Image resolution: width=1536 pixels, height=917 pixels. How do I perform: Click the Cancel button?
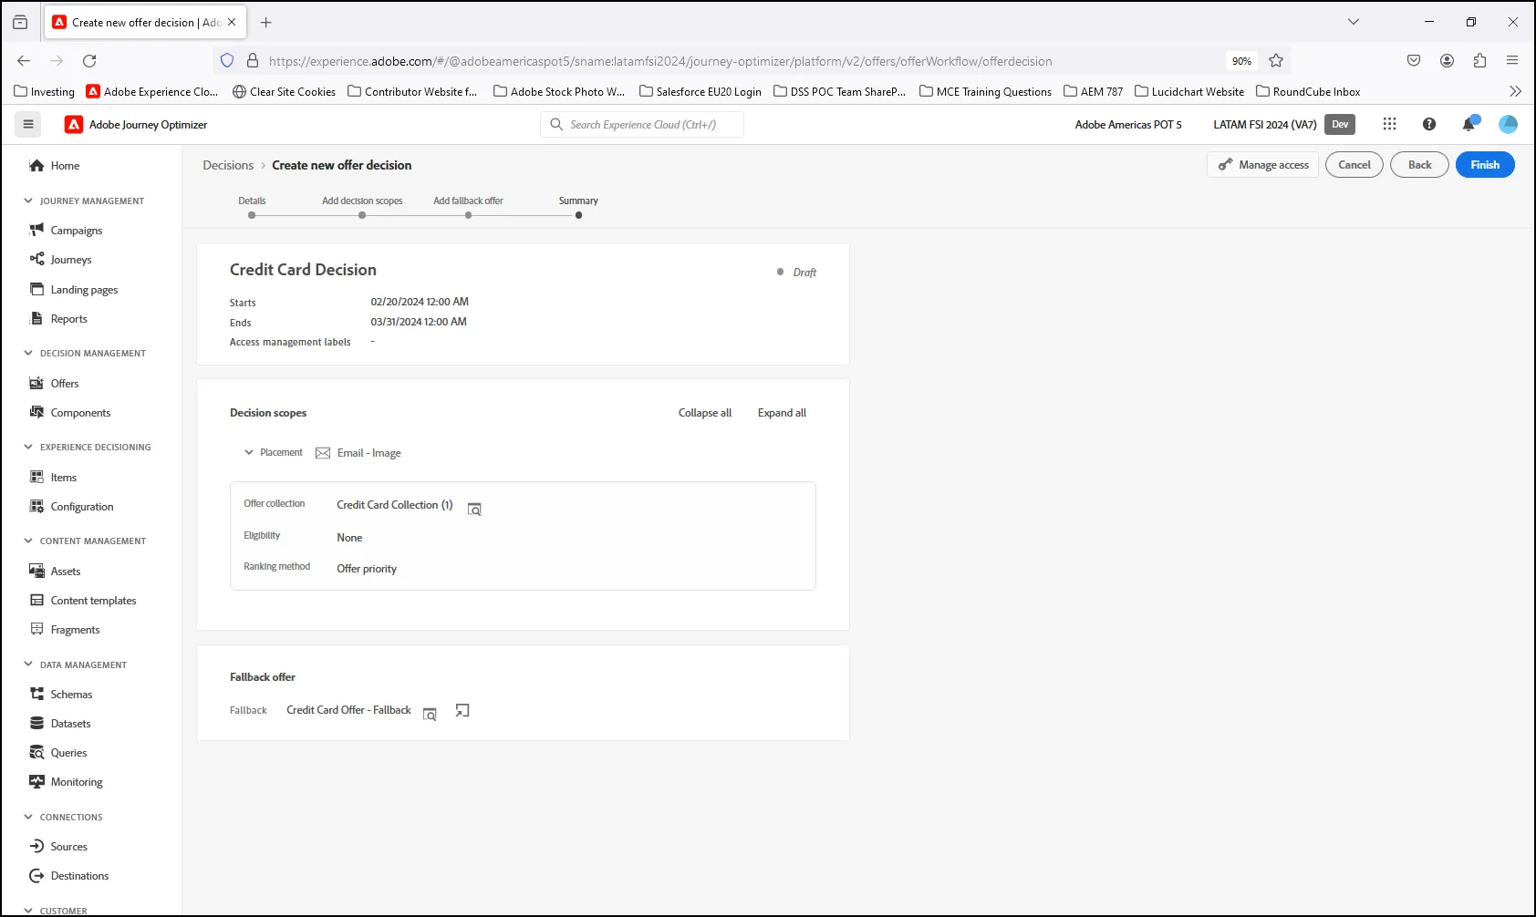point(1354,165)
